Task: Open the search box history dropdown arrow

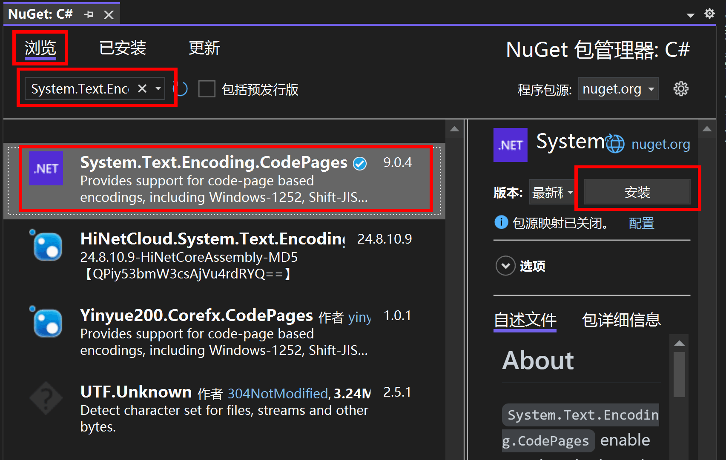Action: [x=158, y=88]
